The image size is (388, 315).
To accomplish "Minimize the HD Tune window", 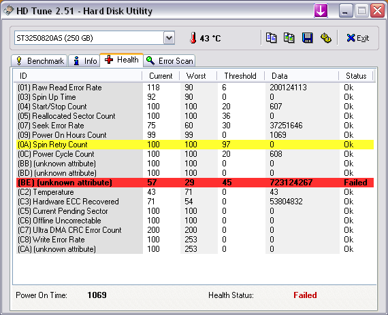I will 346,11.
